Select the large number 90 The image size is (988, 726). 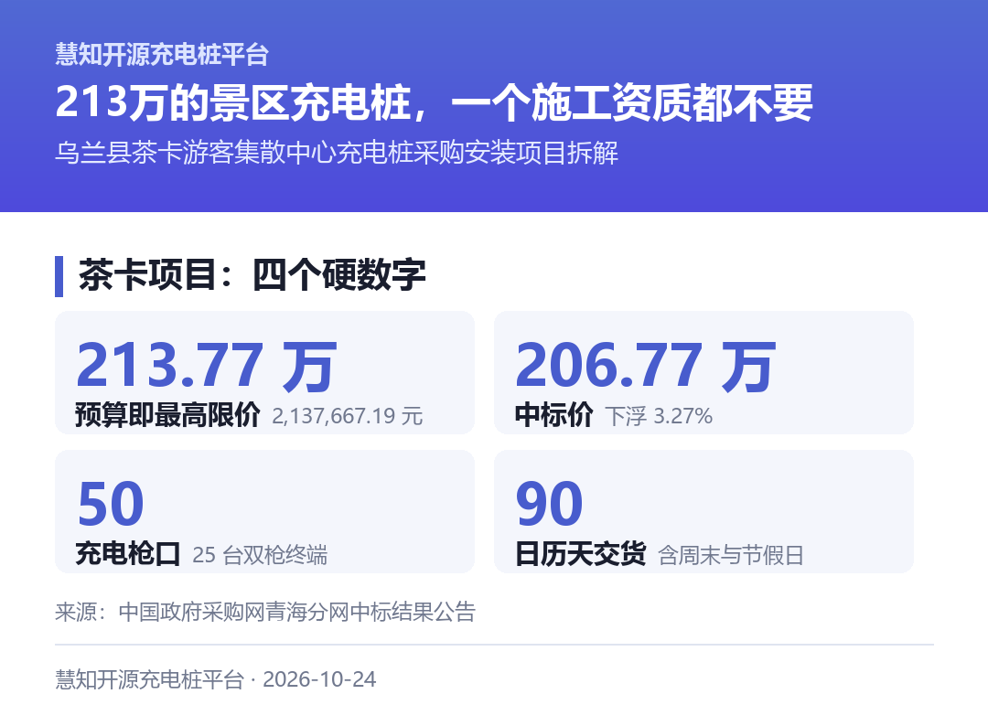tap(550, 504)
